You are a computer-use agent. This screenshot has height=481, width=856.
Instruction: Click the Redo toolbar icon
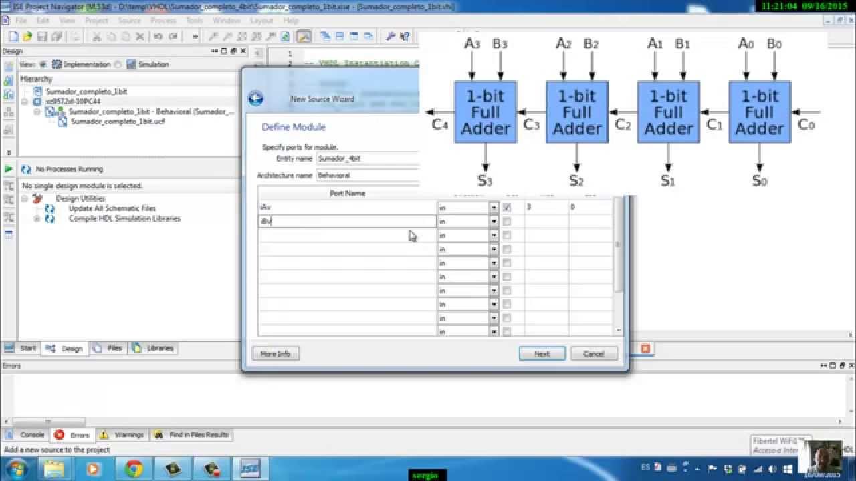(173, 37)
